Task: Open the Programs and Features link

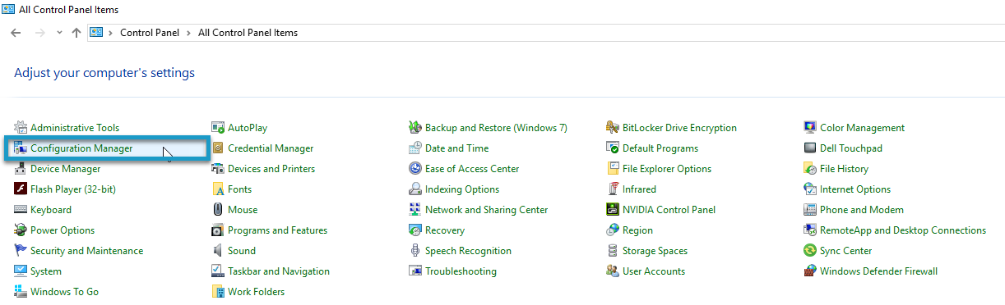Action: point(277,230)
